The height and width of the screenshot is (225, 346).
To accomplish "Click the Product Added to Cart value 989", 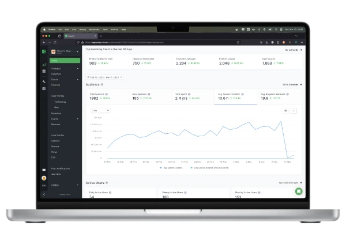I will (93, 63).
